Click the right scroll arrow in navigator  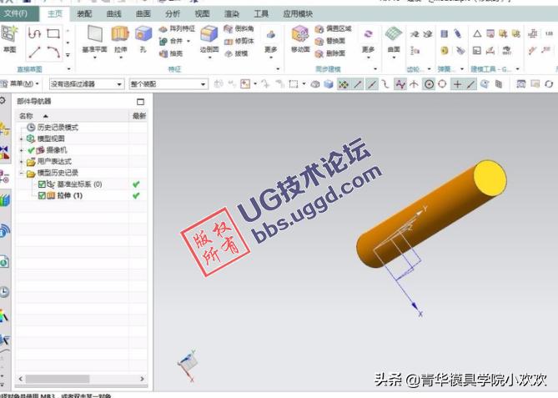pyautogui.click(x=142, y=379)
